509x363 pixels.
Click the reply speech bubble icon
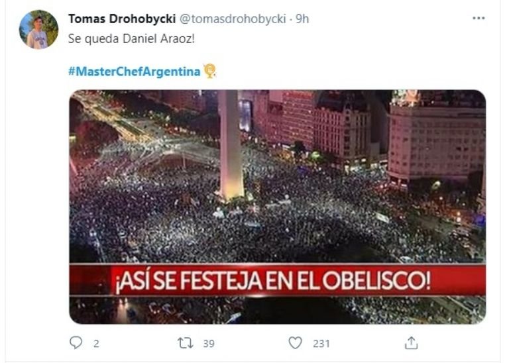tap(76, 342)
